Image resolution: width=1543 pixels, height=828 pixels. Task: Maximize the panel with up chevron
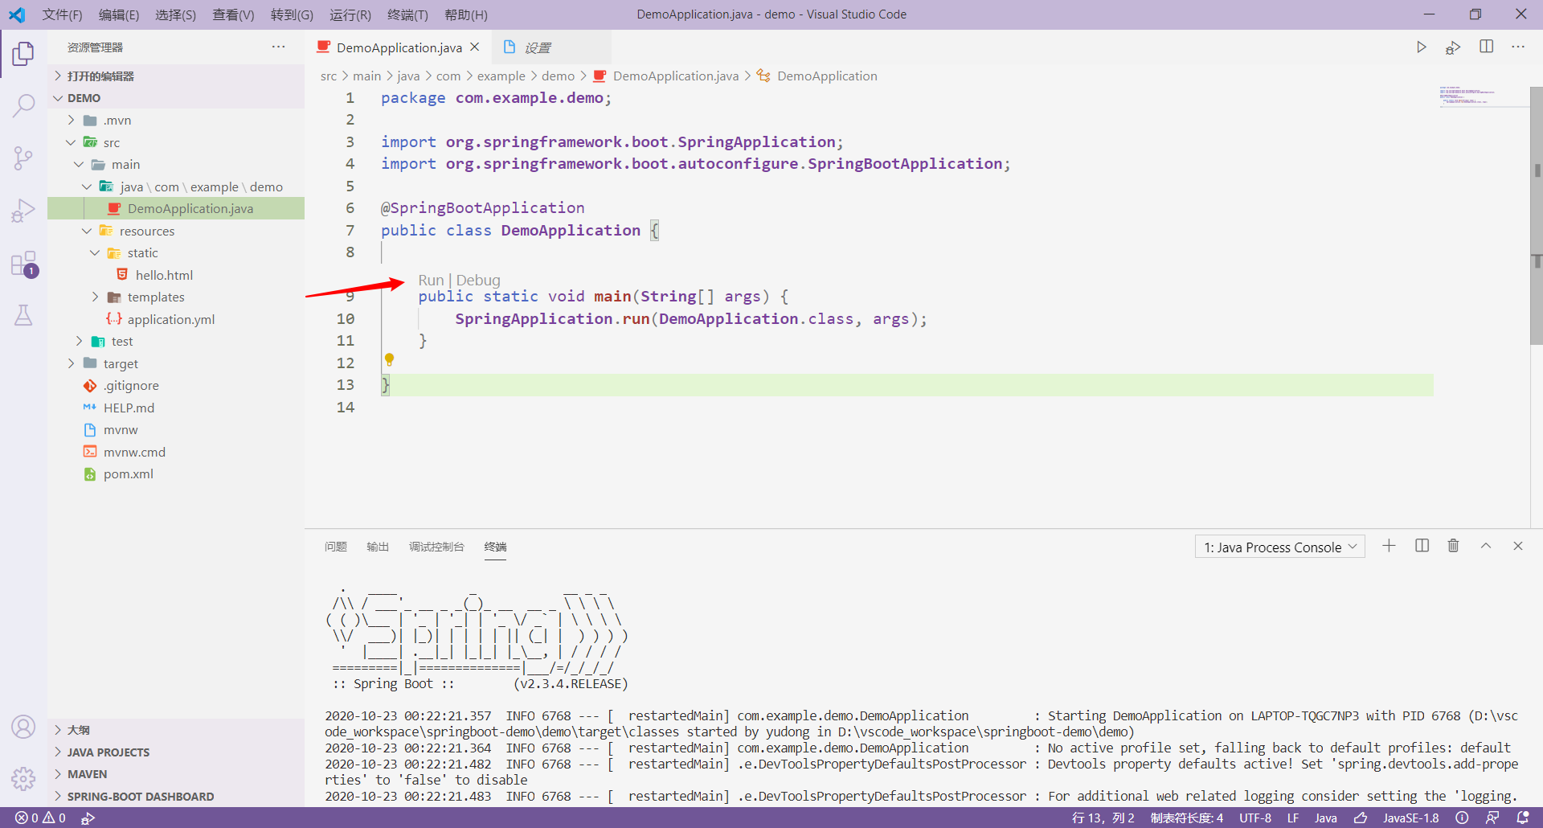1486,546
